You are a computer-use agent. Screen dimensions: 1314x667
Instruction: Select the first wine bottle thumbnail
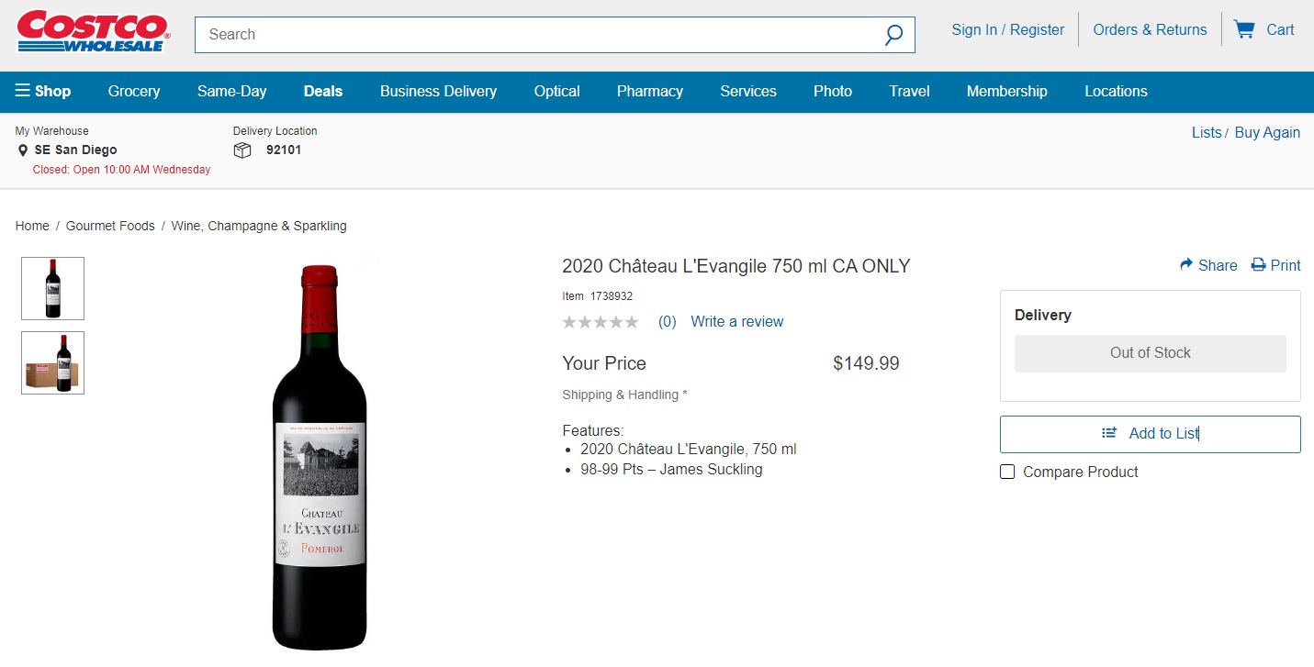coord(53,288)
